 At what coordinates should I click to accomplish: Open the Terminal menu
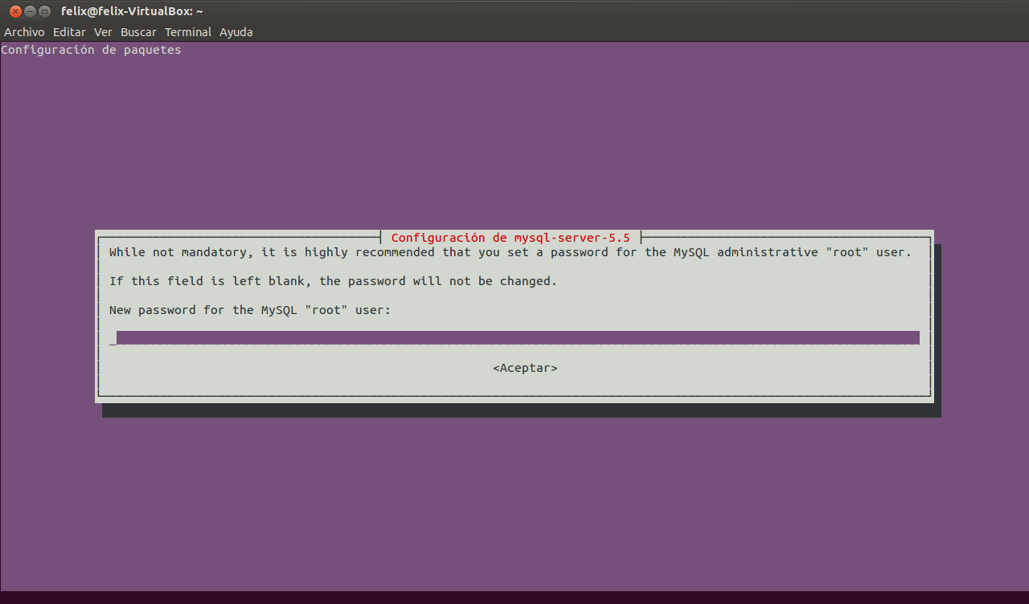[188, 32]
